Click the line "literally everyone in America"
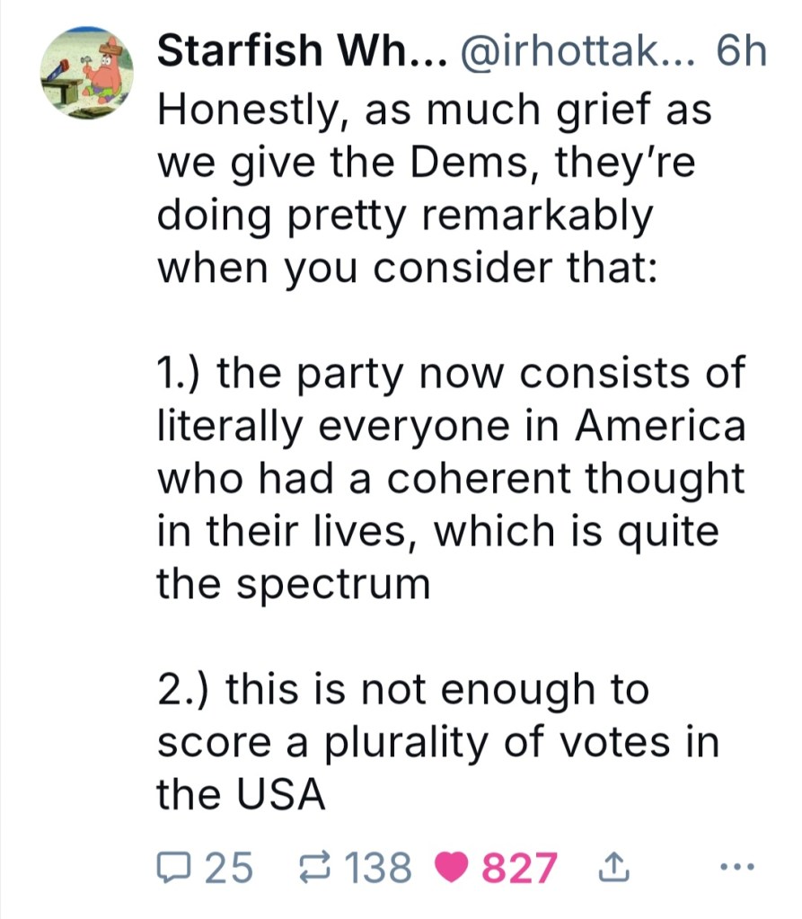 (x=451, y=425)
